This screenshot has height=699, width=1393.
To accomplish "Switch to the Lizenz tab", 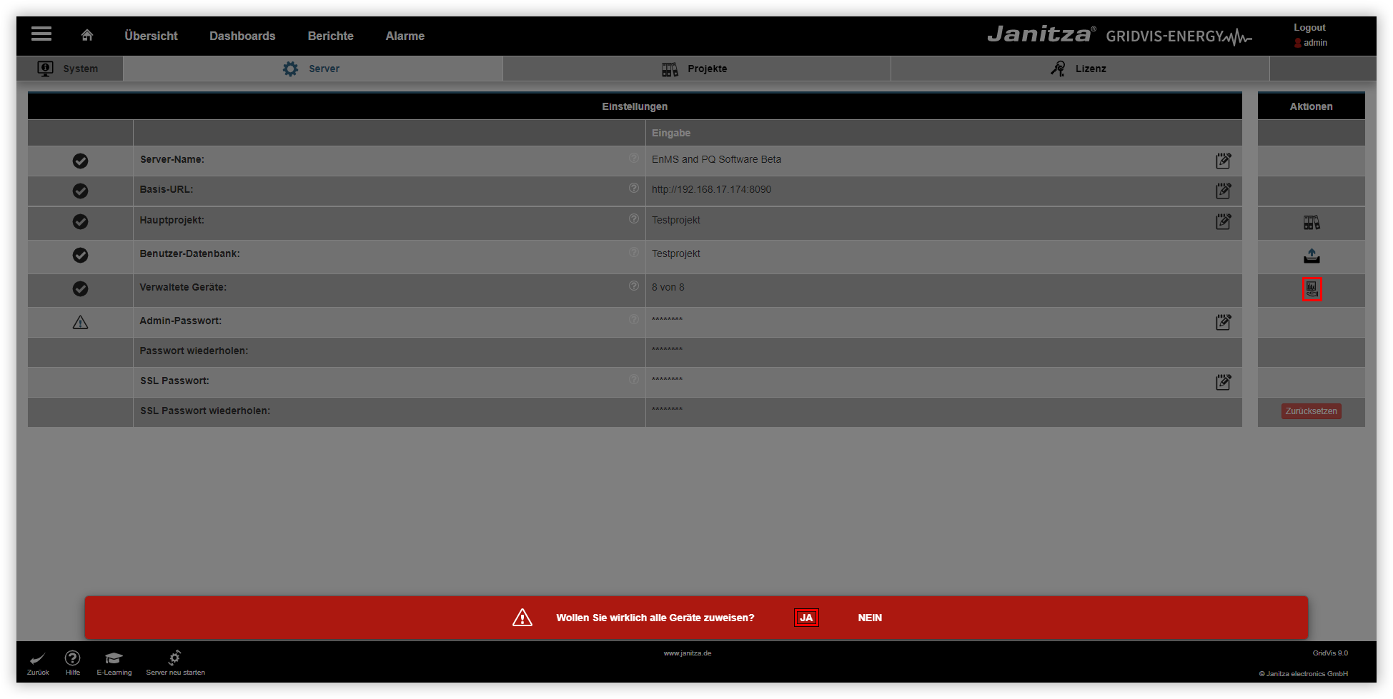I will 1080,69.
